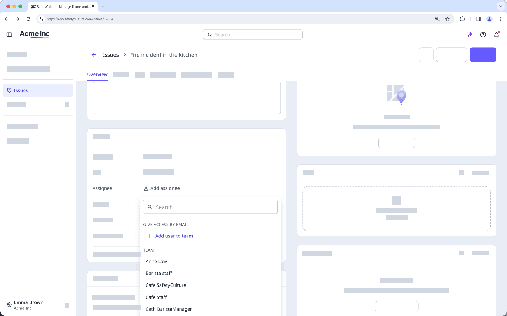Click the back arrow beside the Issues breadcrumb
This screenshot has width=507, height=316.
tap(94, 54)
